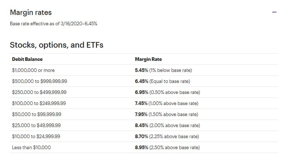The width and height of the screenshot is (296, 163).
Task: Click the 7.45% margin rate cell
Action: tap(166, 103)
